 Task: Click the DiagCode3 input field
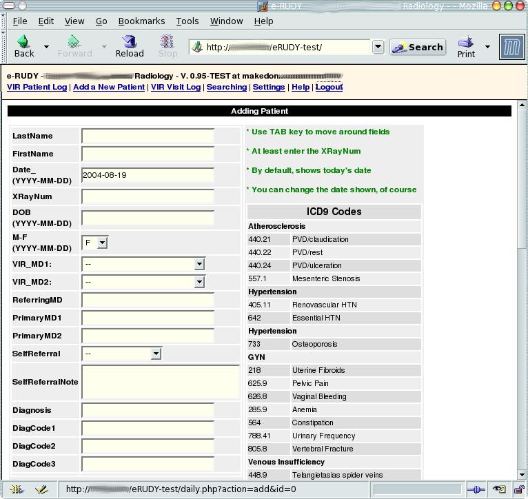[148, 464]
